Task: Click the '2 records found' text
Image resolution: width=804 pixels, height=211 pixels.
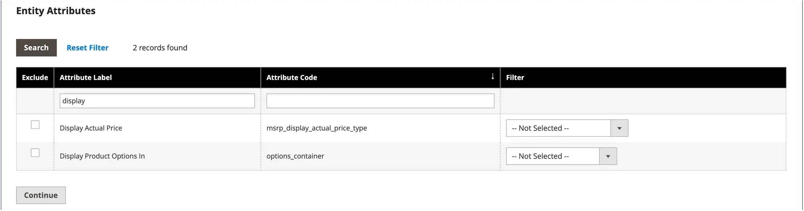Action: point(160,48)
